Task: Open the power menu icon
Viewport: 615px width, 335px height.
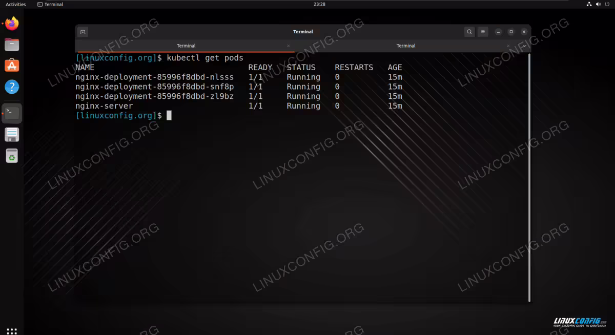Action: point(607,4)
